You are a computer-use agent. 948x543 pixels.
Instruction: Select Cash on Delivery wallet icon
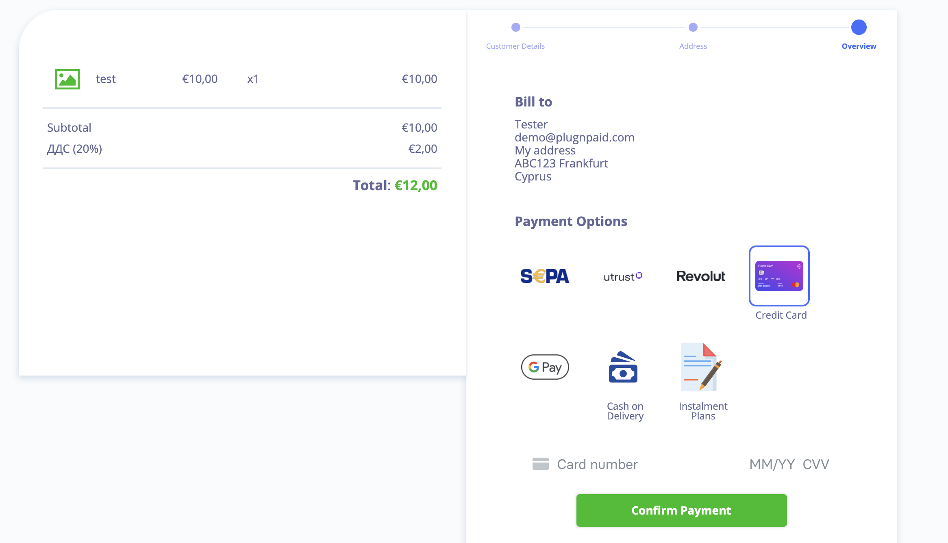623,367
